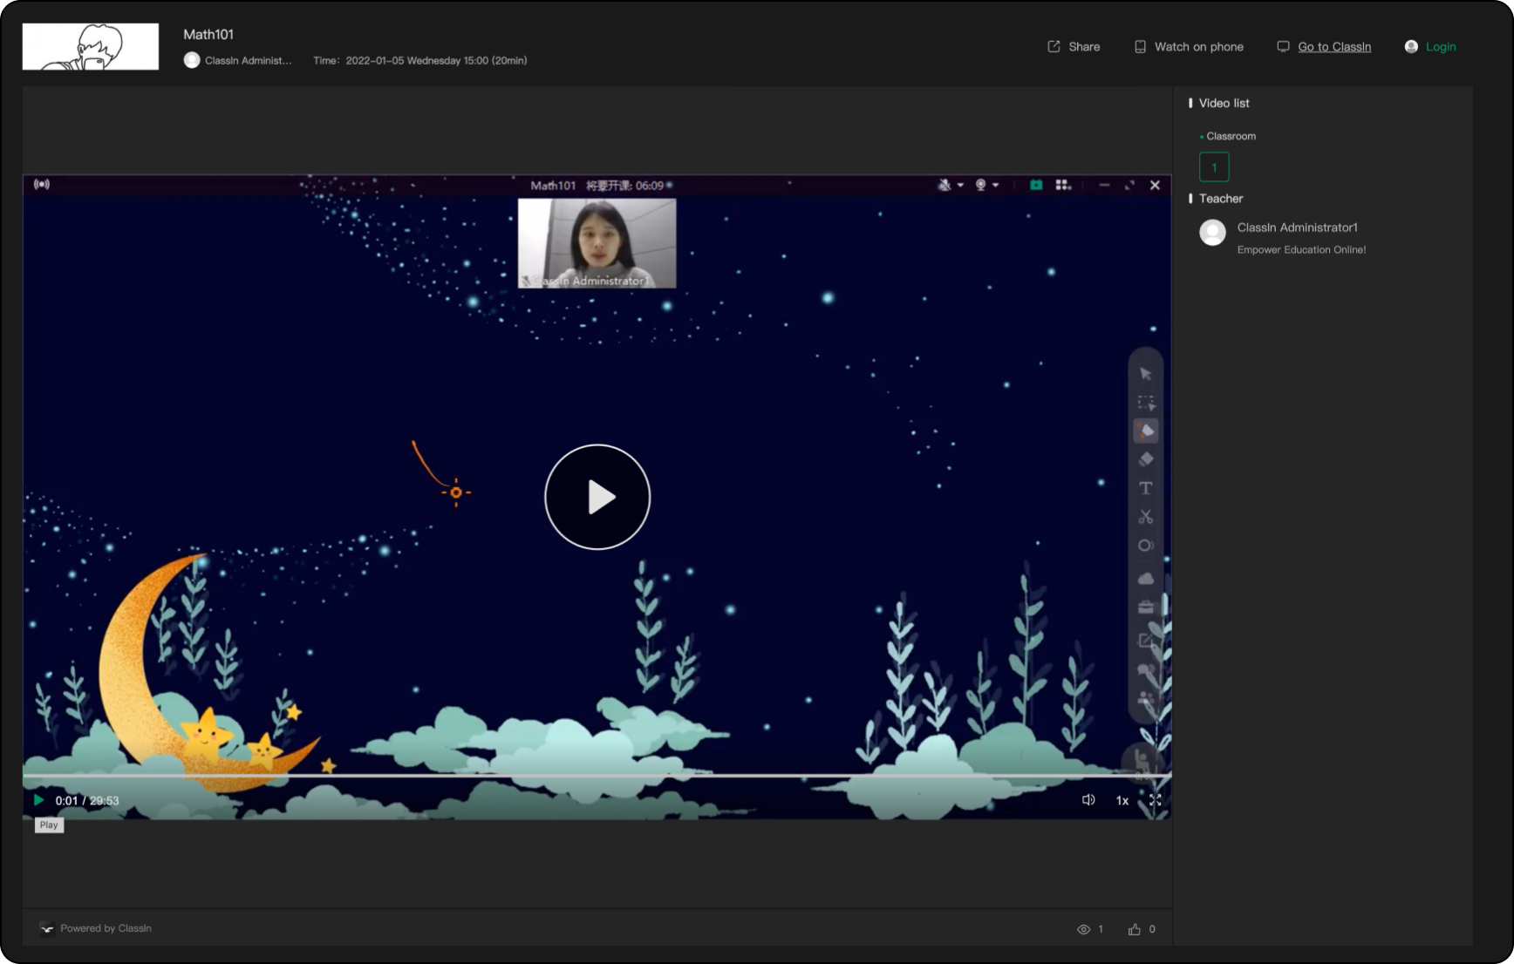
Task: Choose the scissors cut tool
Action: 1145,517
